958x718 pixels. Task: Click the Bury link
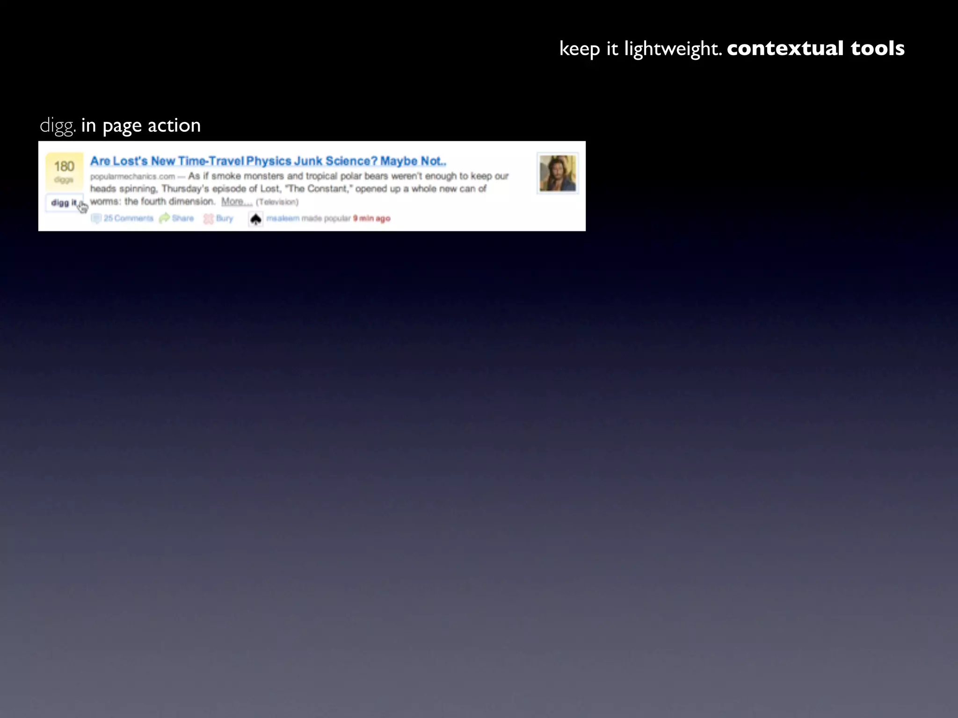[x=225, y=218]
